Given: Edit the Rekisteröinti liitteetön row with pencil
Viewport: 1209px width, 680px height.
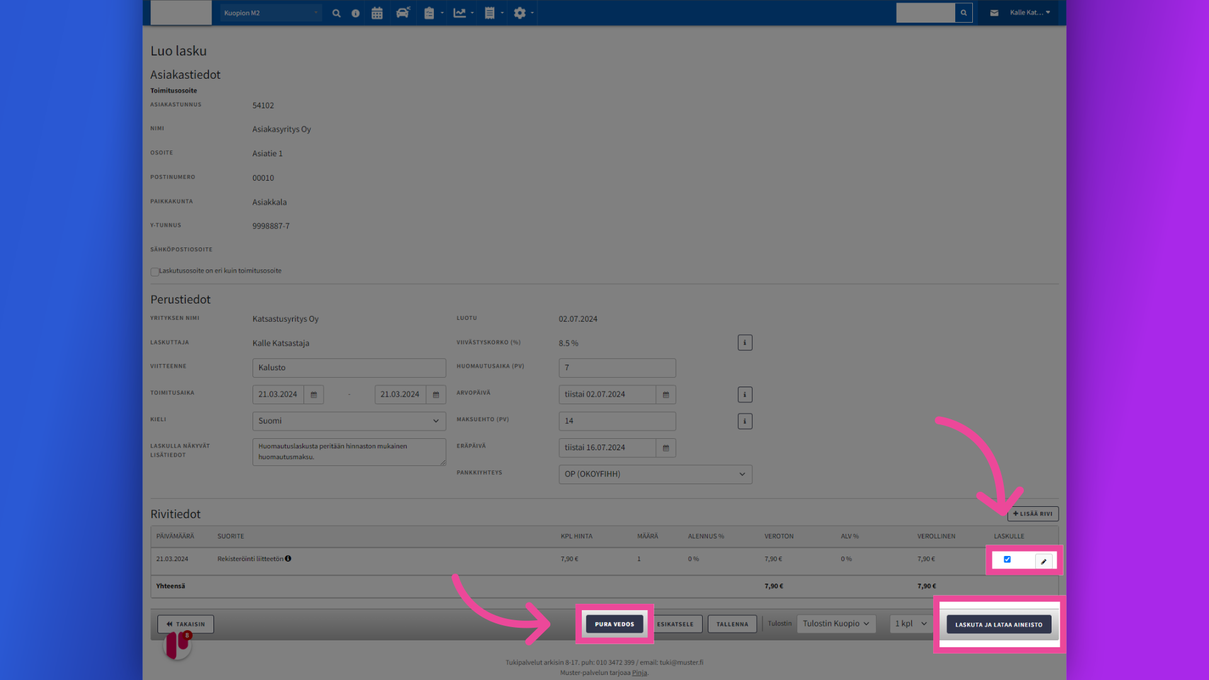Looking at the screenshot, I should click(x=1043, y=561).
